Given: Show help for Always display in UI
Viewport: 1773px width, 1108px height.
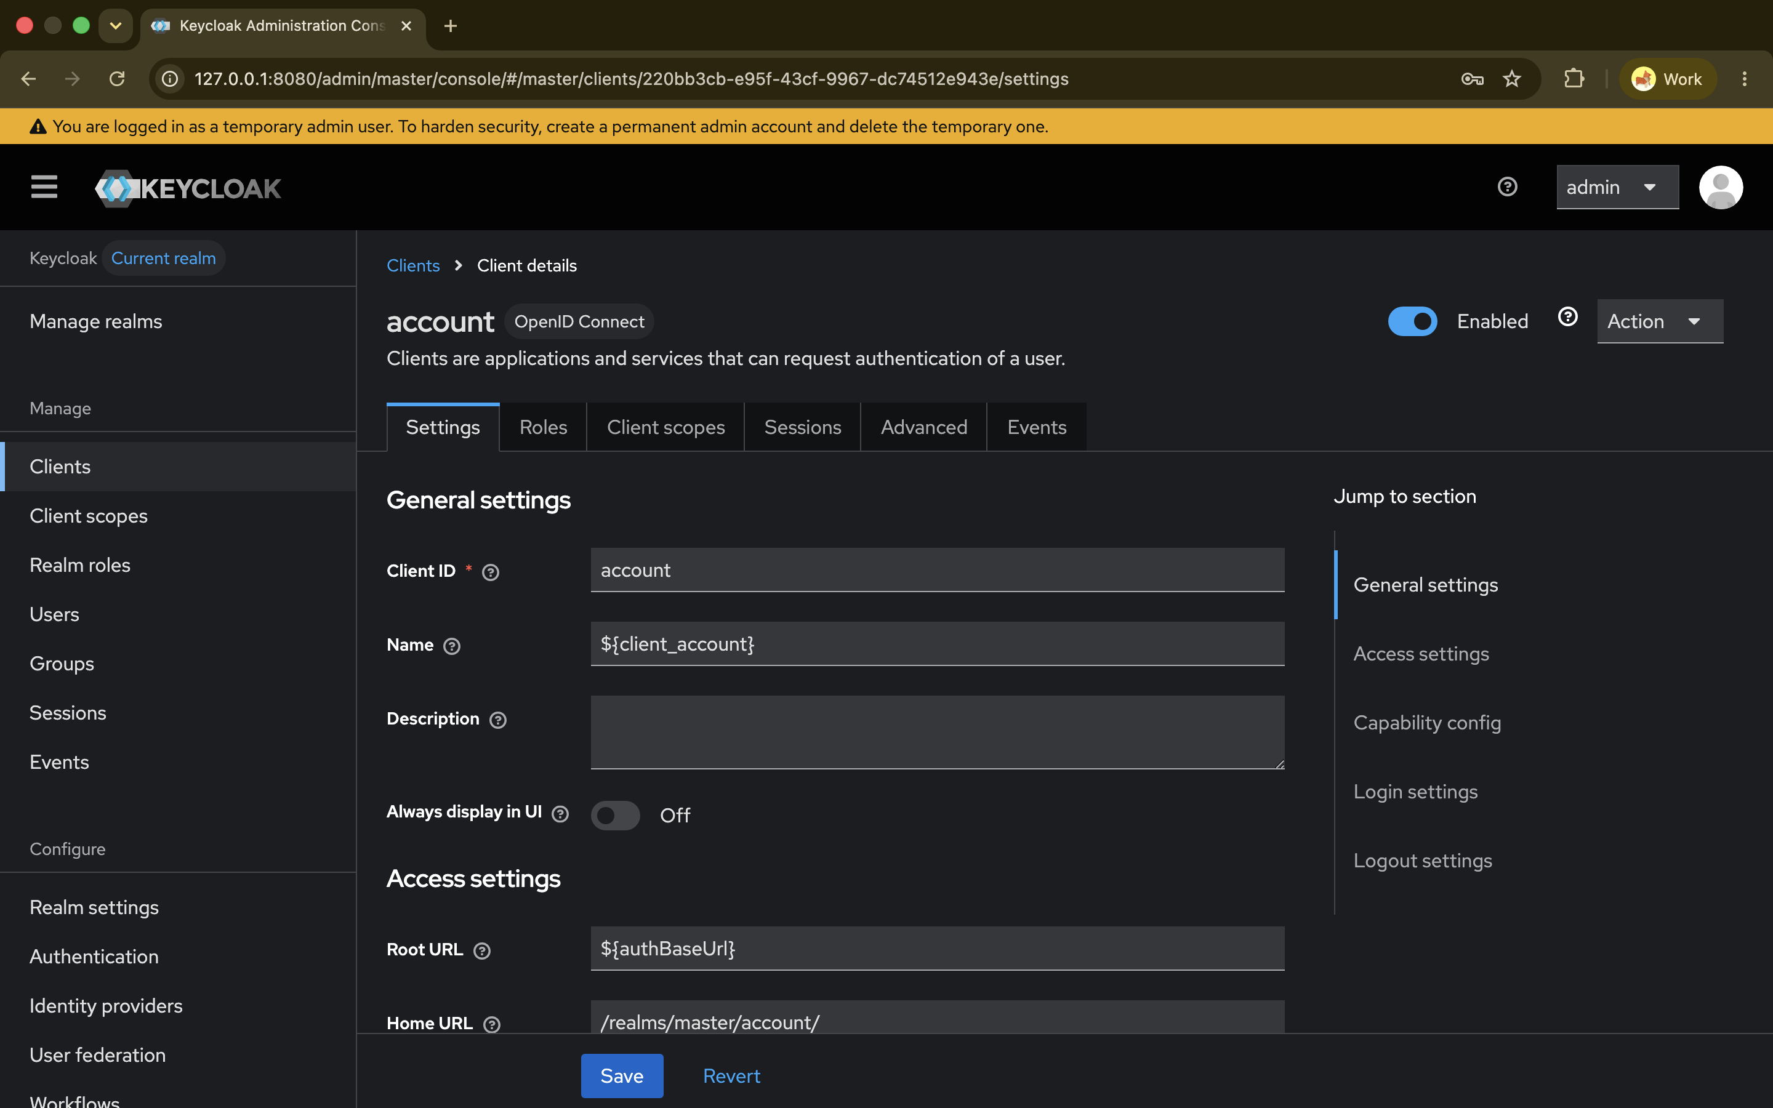Looking at the screenshot, I should click(x=560, y=814).
